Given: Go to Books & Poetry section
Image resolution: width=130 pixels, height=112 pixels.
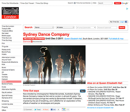Looking at the screenshot, I should click(x=7, y=84).
